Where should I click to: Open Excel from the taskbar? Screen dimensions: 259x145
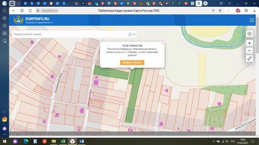(x=63, y=141)
